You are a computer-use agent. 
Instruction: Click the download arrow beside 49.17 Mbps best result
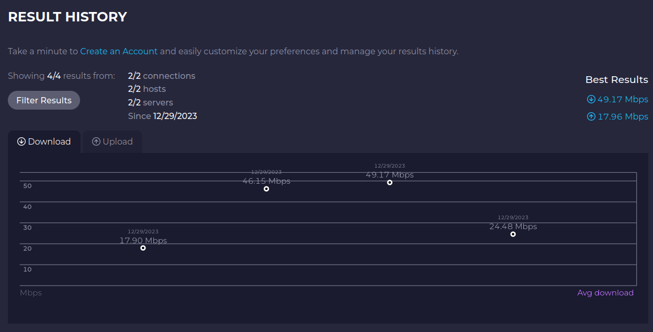coord(591,99)
